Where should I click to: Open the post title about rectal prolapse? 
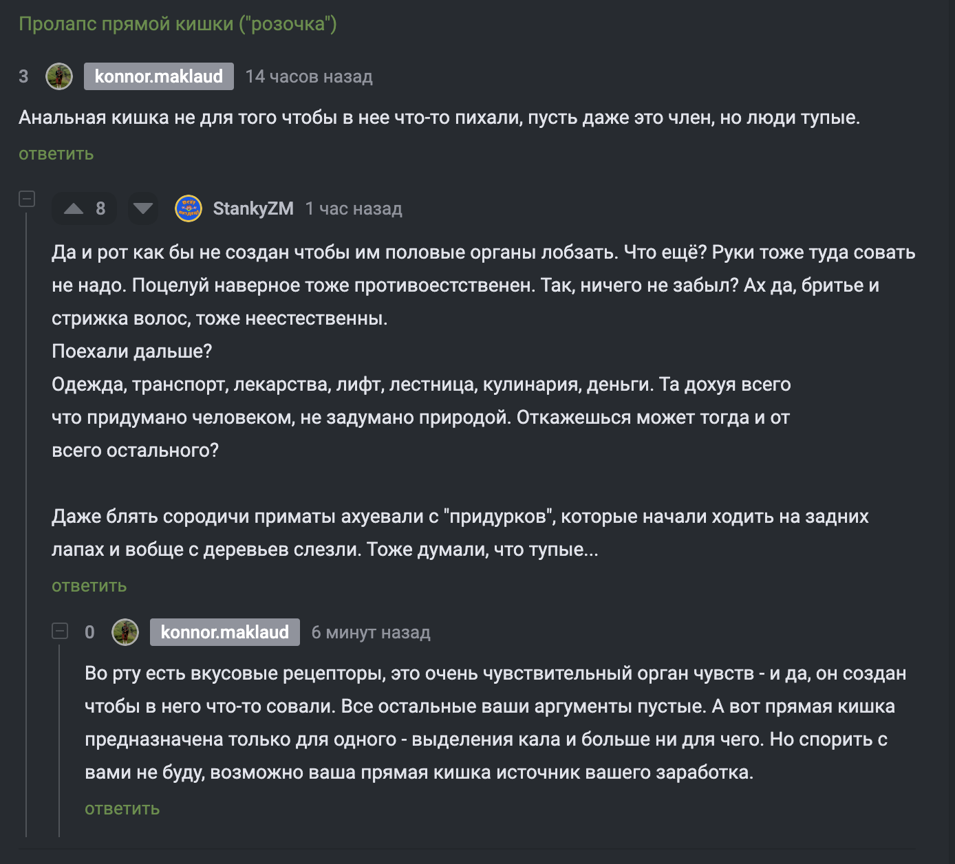pyautogui.click(x=177, y=23)
